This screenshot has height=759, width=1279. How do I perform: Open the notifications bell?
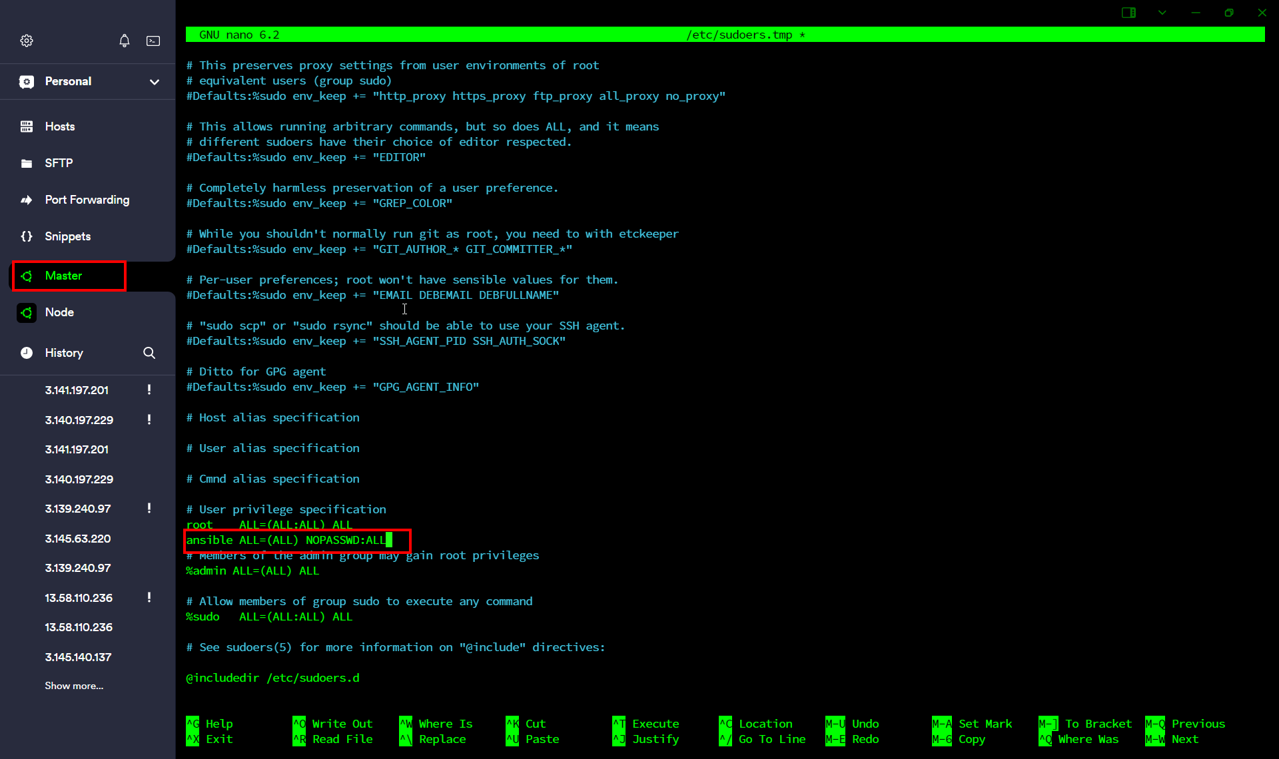coord(125,41)
